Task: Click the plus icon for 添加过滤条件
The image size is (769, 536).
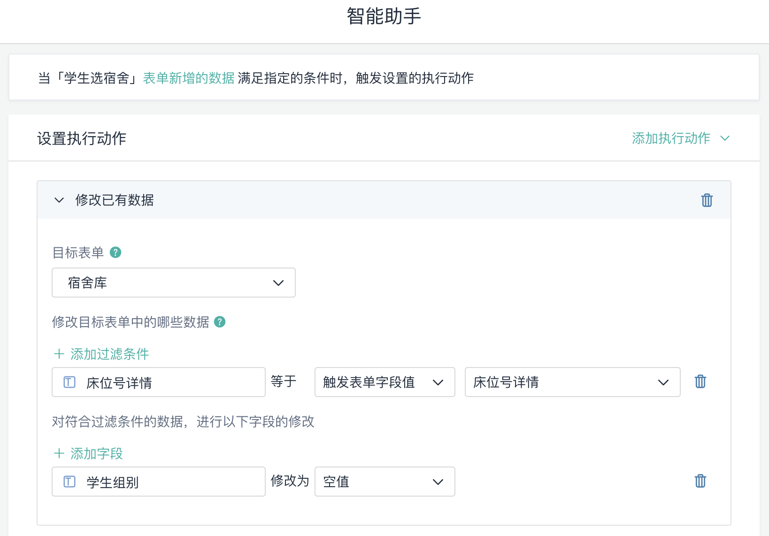Action: point(59,354)
